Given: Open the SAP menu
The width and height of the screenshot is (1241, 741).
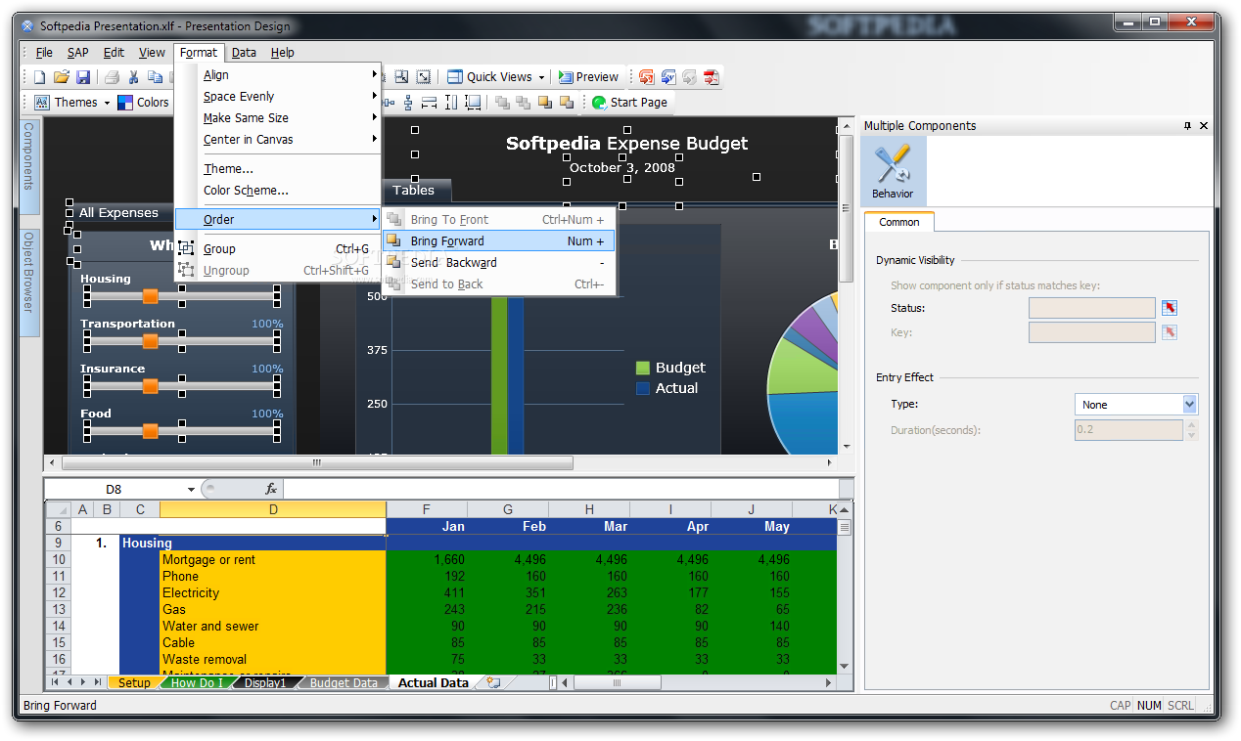Looking at the screenshot, I should tap(77, 53).
